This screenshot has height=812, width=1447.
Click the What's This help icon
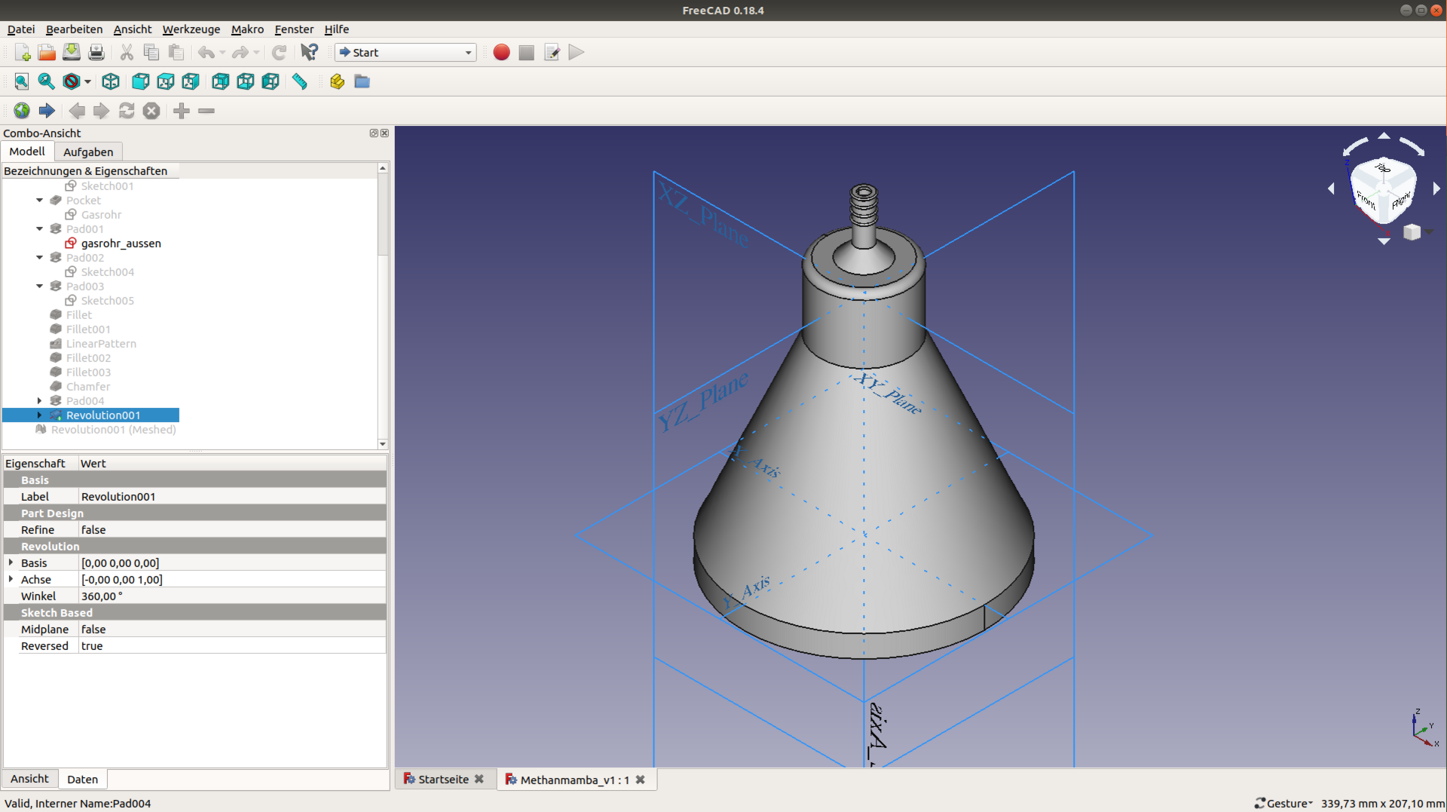(x=309, y=53)
